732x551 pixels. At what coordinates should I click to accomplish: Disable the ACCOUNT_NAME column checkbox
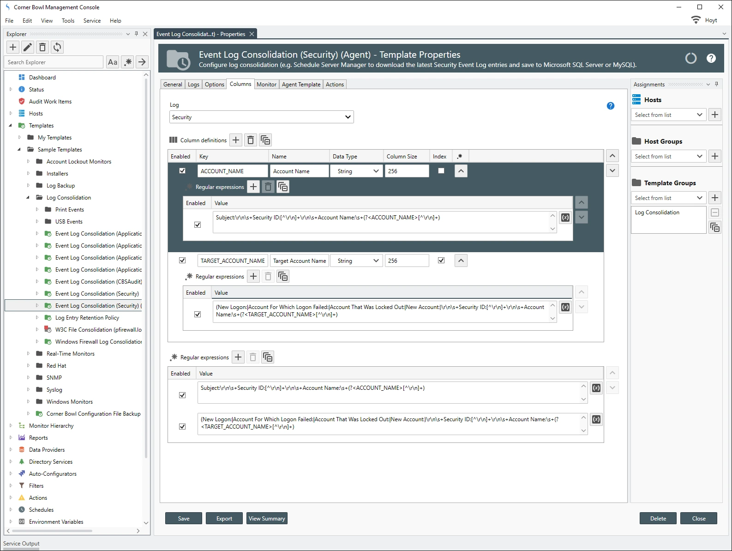click(x=182, y=171)
